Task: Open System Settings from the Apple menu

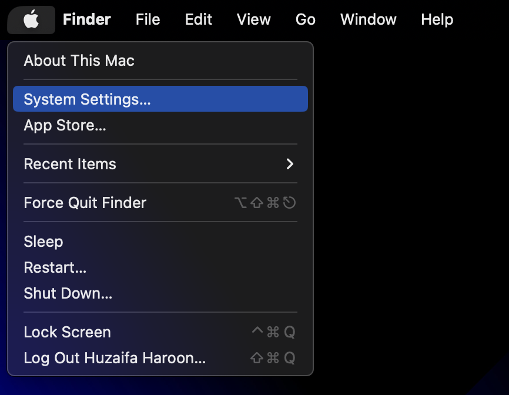Action: (87, 99)
